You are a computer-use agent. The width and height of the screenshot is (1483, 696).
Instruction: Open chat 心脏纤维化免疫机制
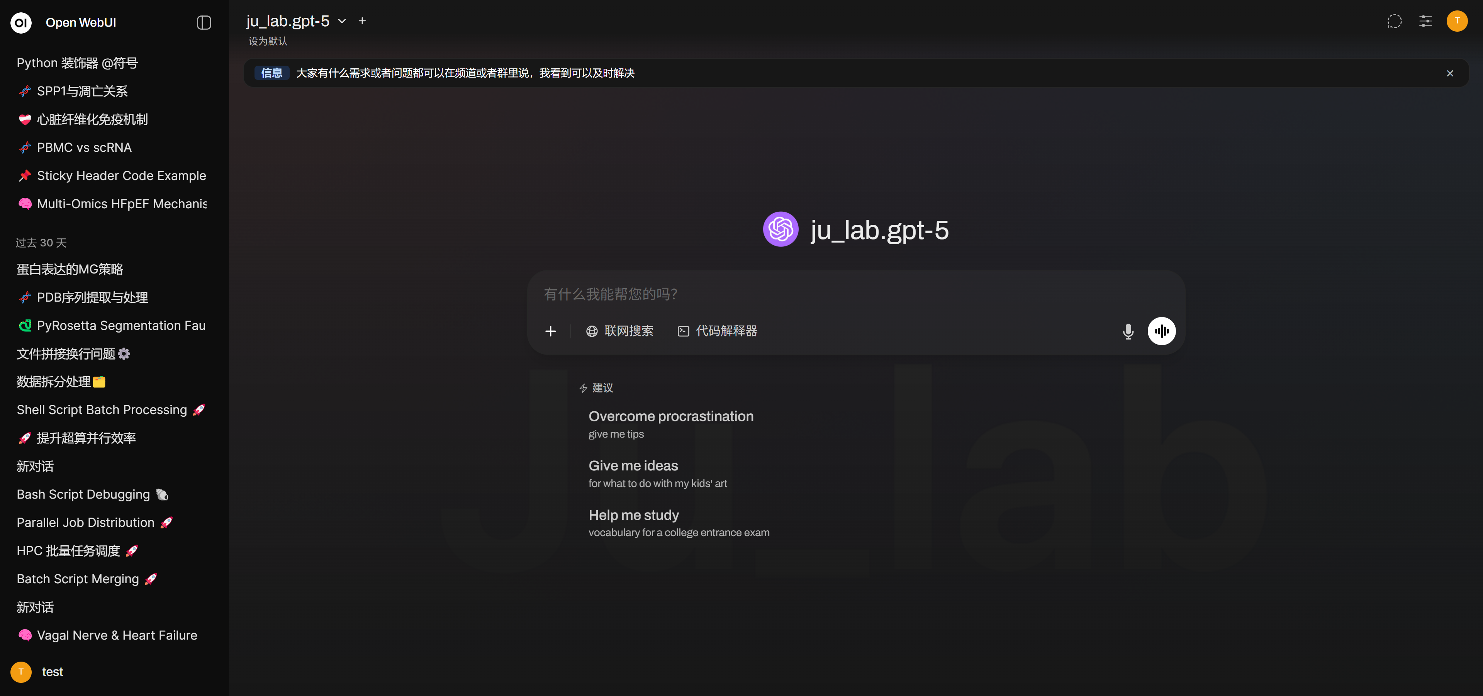[x=112, y=119]
